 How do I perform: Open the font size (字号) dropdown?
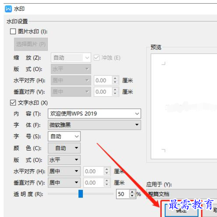point(64,136)
